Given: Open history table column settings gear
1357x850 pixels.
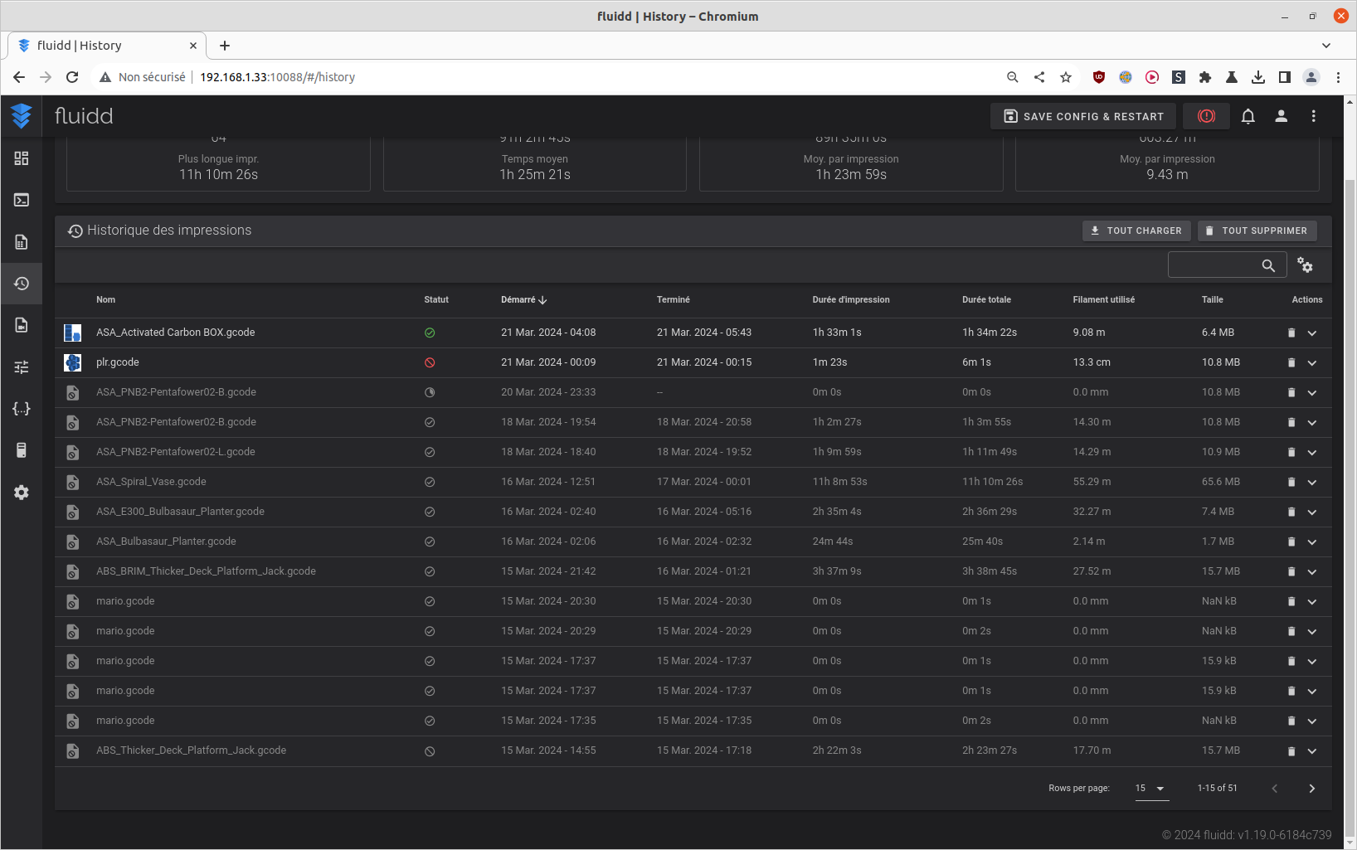Looking at the screenshot, I should [1305, 265].
